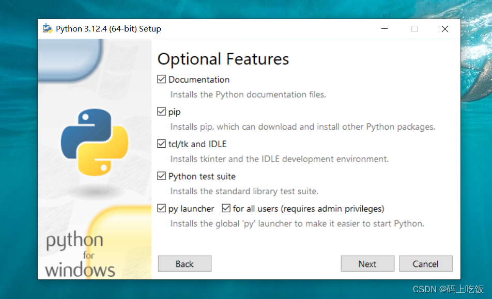
Task: Uncheck the for all users checkbox
Action: point(226,209)
